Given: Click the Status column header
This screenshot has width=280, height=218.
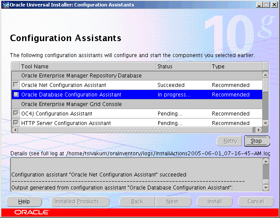Looking at the screenshot, I should coord(184,67).
